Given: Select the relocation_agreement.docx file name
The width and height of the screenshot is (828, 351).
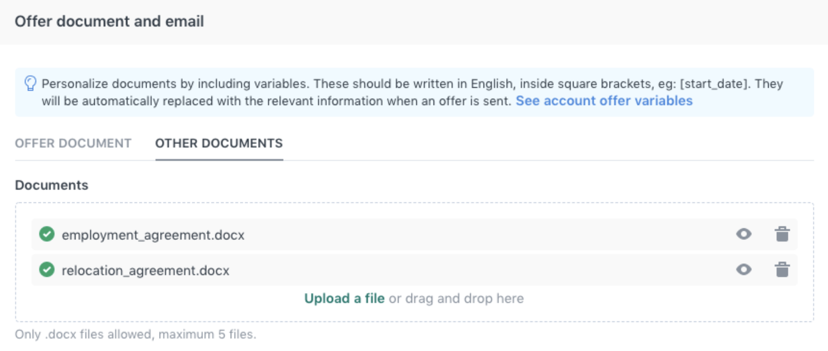Looking at the screenshot, I should pos(146,271).
